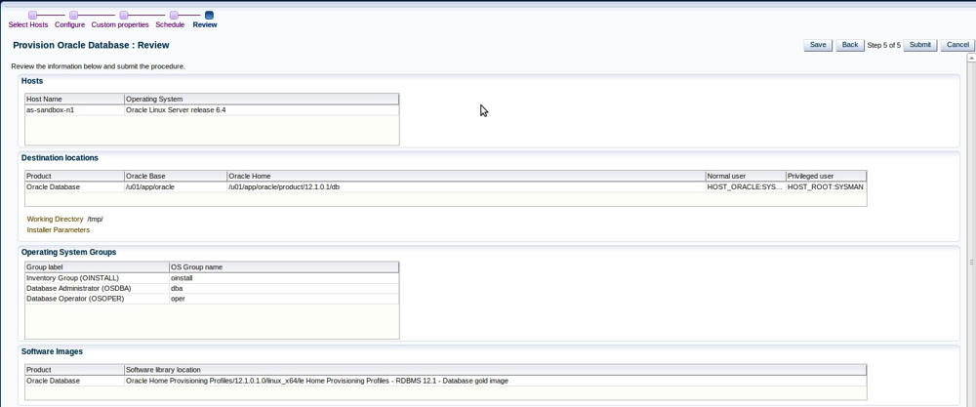Click the Host Name column header
The image size is (976, 407).
click(75, 99)
